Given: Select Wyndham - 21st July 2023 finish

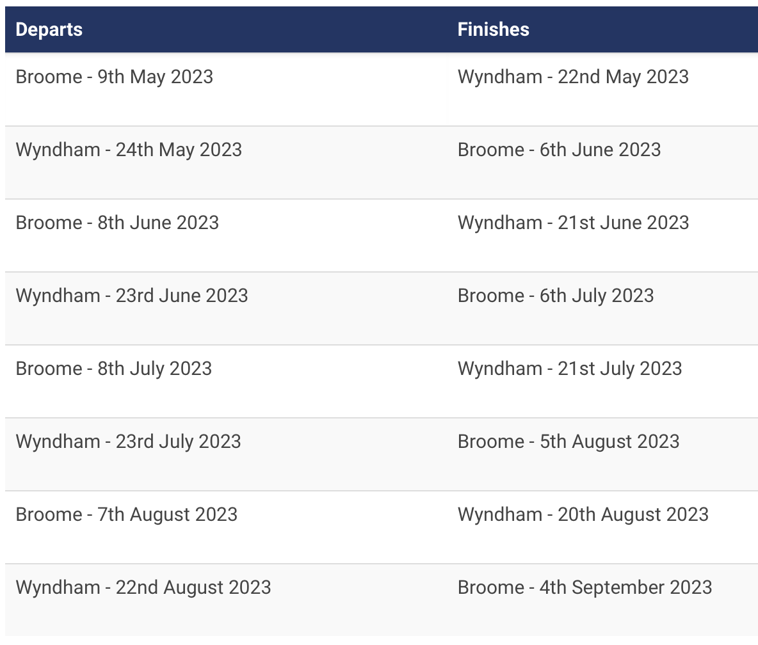Looking at the screenshot, I should tap(570, 369).
